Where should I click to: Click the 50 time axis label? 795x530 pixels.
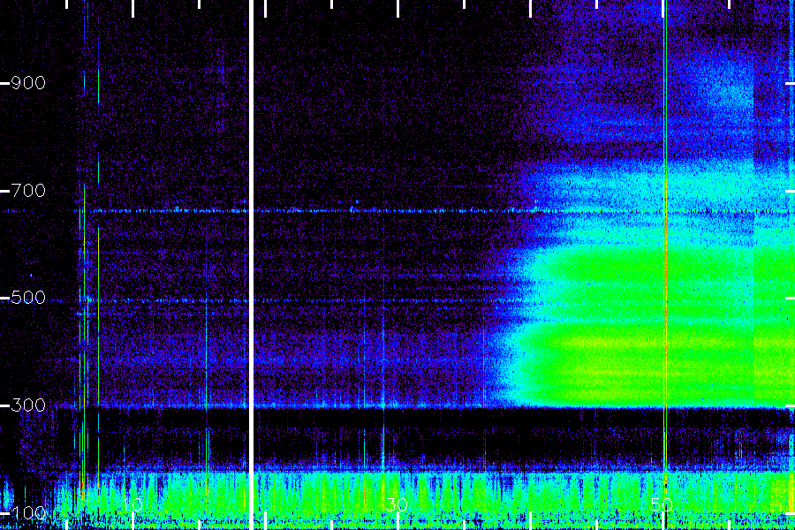tap(662, 504)
